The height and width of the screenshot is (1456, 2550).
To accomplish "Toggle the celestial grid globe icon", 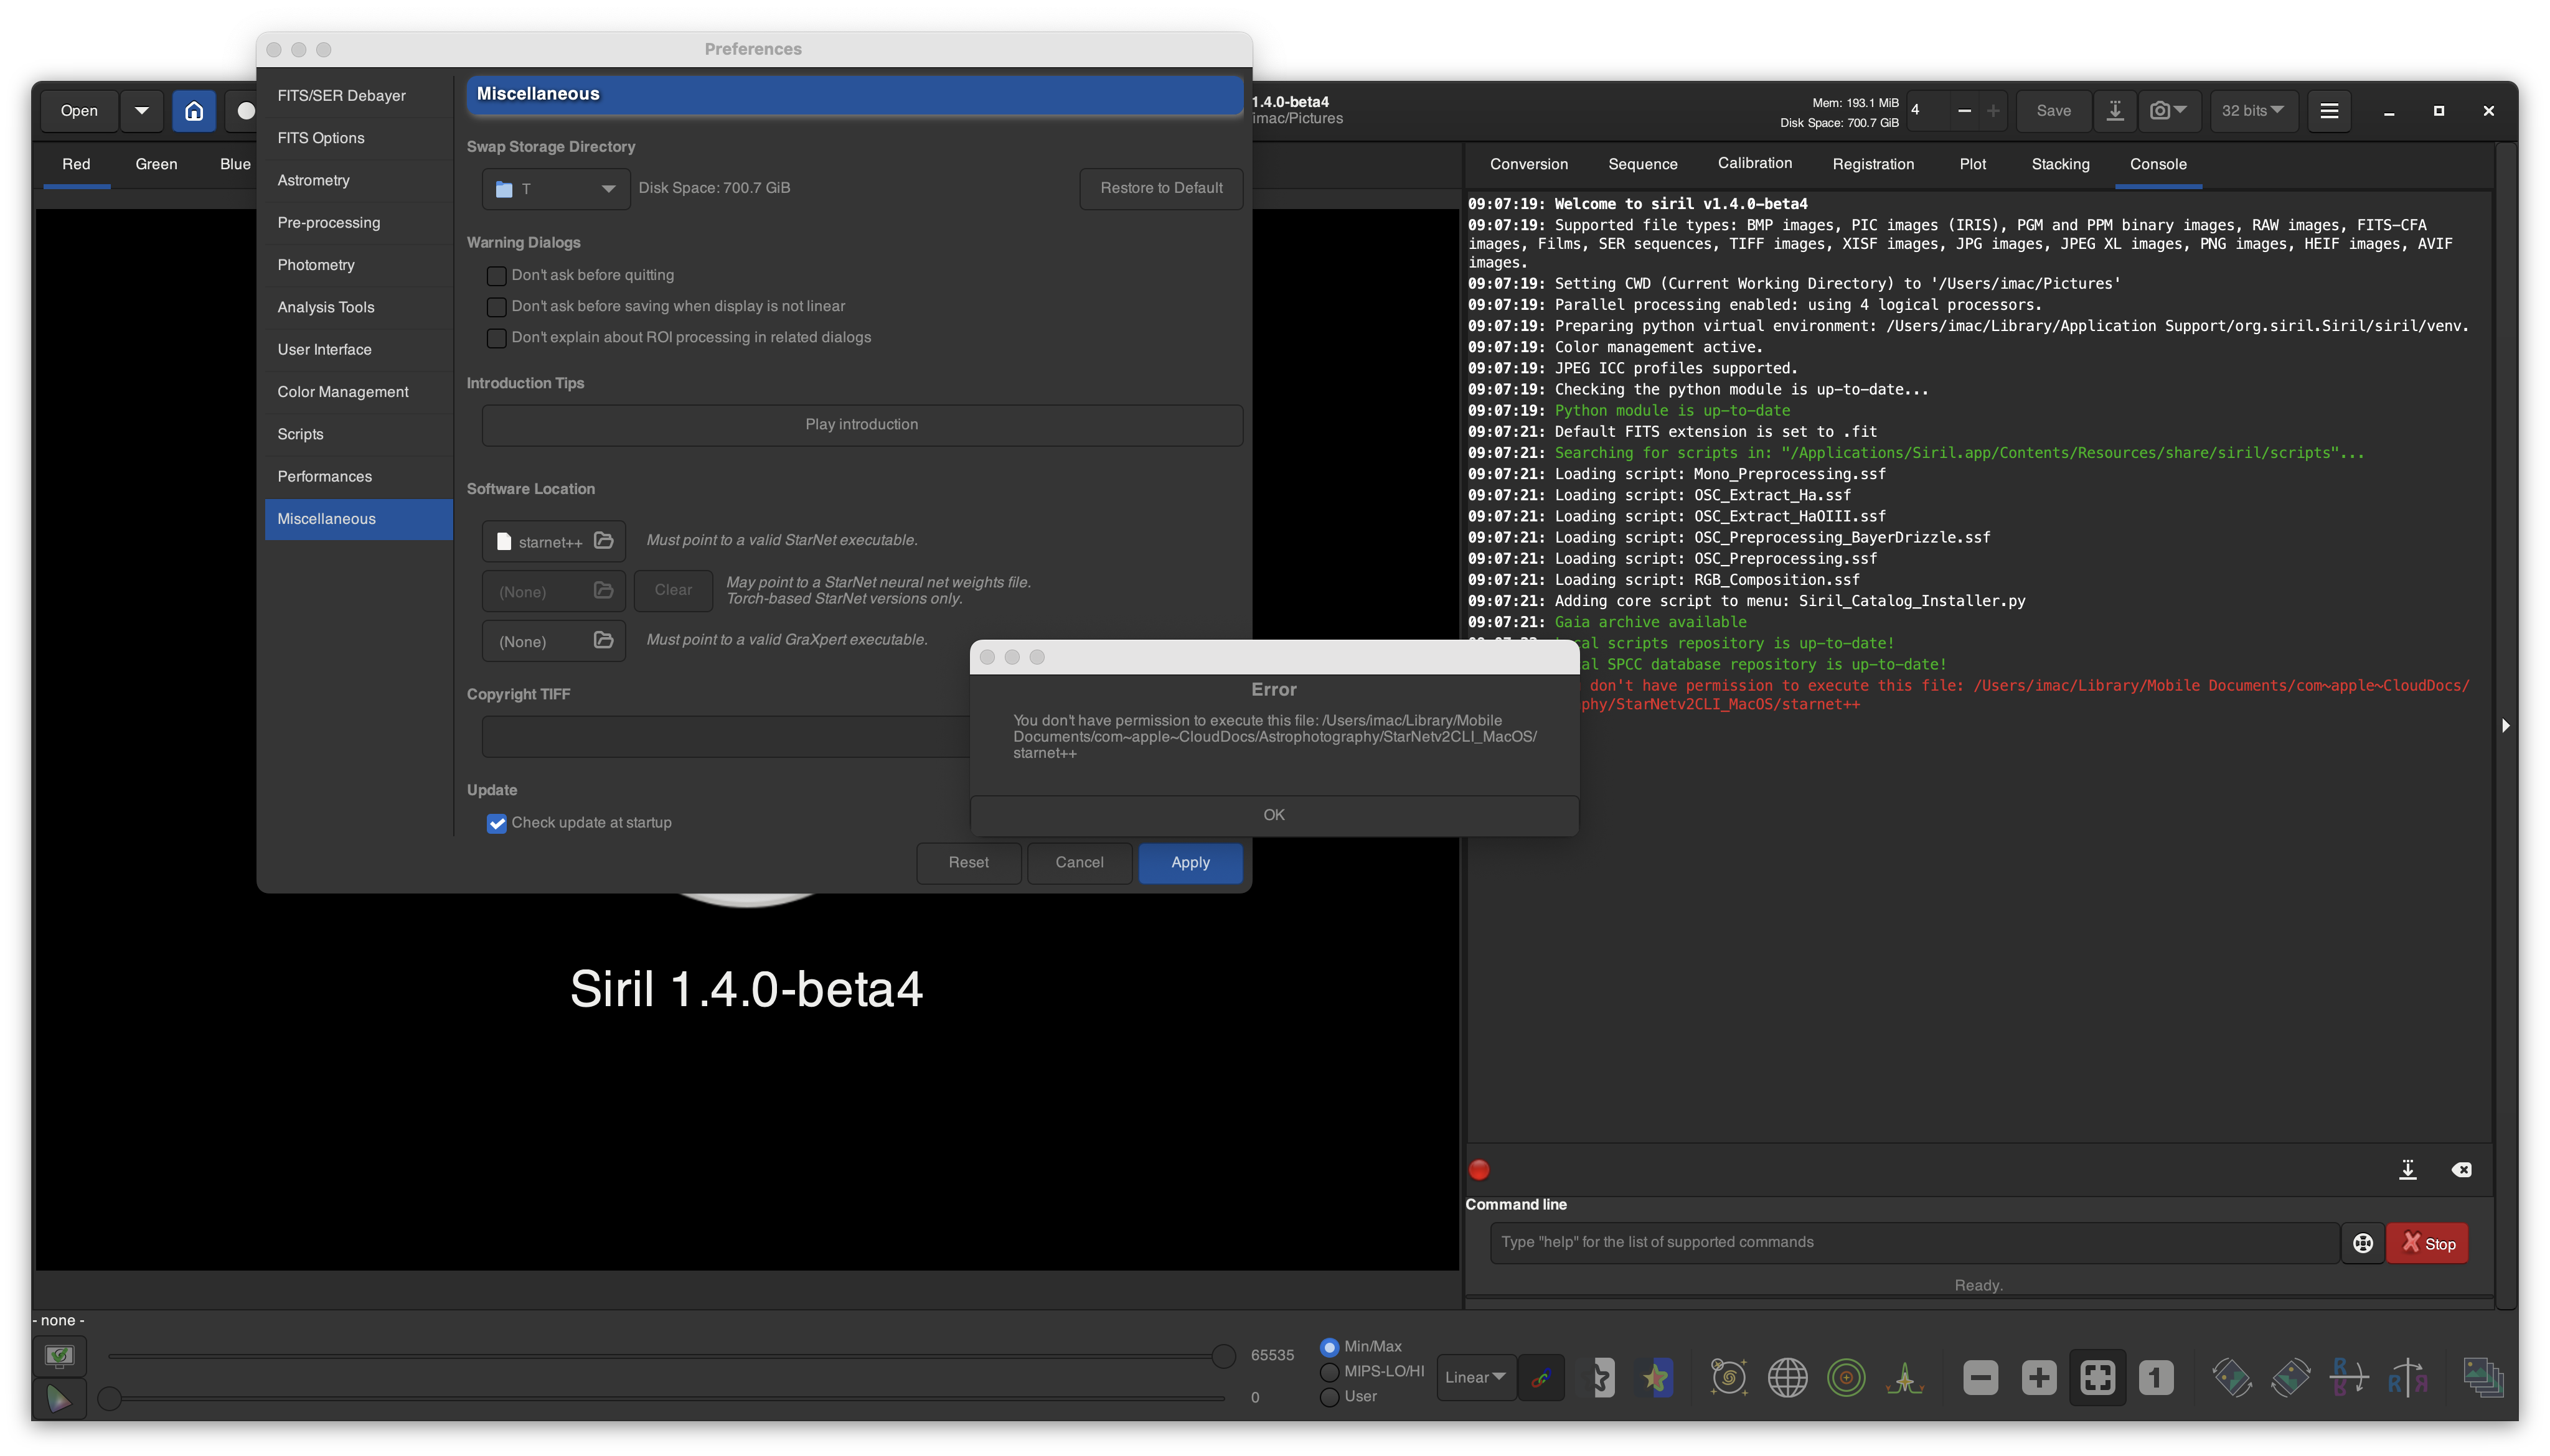I will coord(1787,1378).
